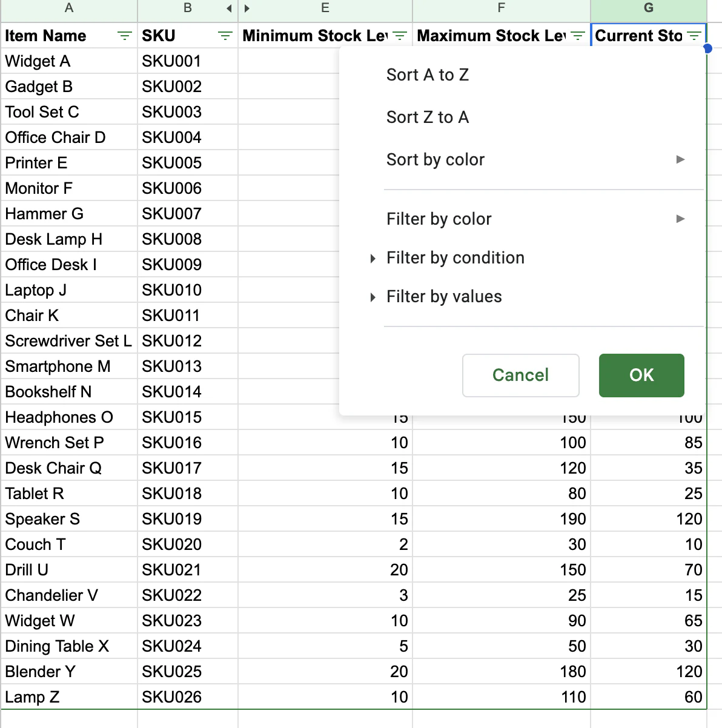Screen dimensions: 722x728
Task: Select the SKU026 cell
Action: (x=188, y=697)
